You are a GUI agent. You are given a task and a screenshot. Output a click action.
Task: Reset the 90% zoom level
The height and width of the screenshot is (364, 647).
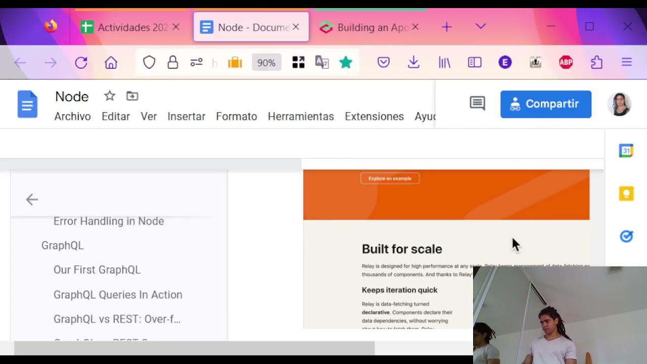pyautogui.click(x=266, y=63)
